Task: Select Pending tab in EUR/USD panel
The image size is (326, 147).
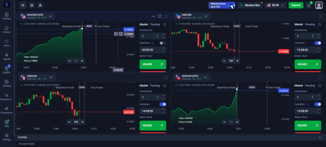Action: 310,24
